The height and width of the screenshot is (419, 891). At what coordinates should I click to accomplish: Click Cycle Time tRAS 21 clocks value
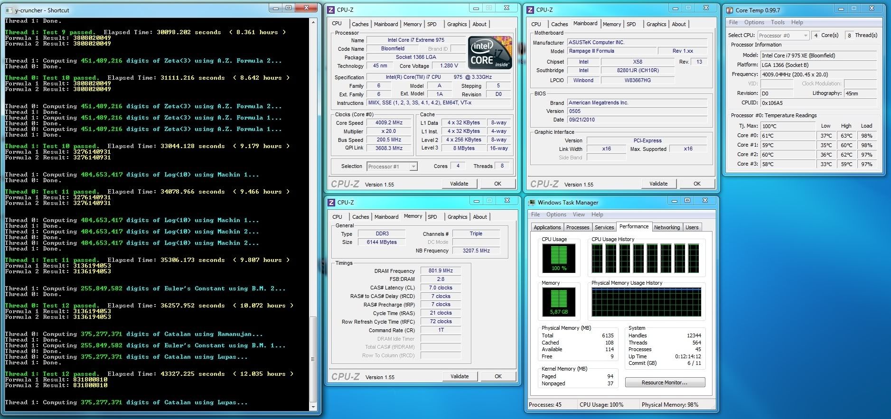tap(441, 313)
